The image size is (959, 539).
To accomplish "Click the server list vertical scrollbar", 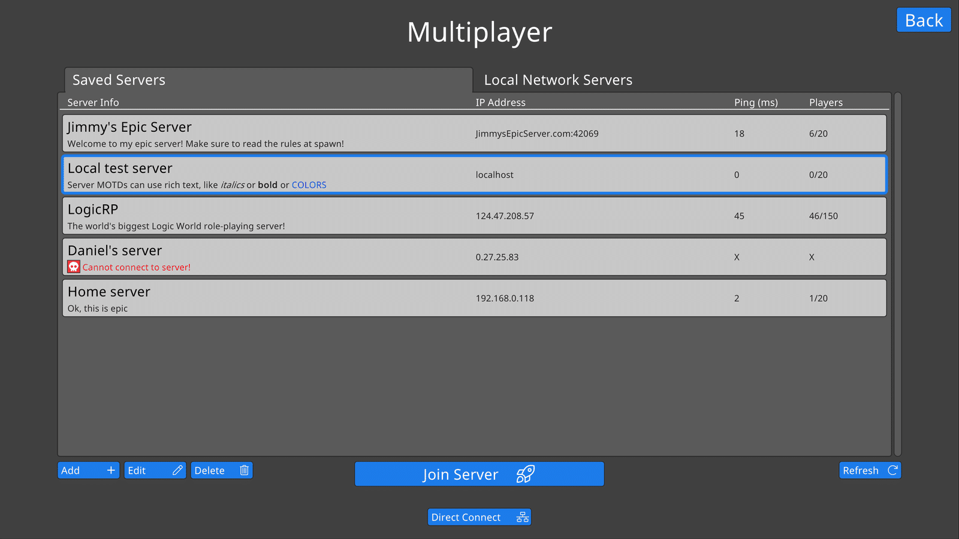I will tap(898, 274).
